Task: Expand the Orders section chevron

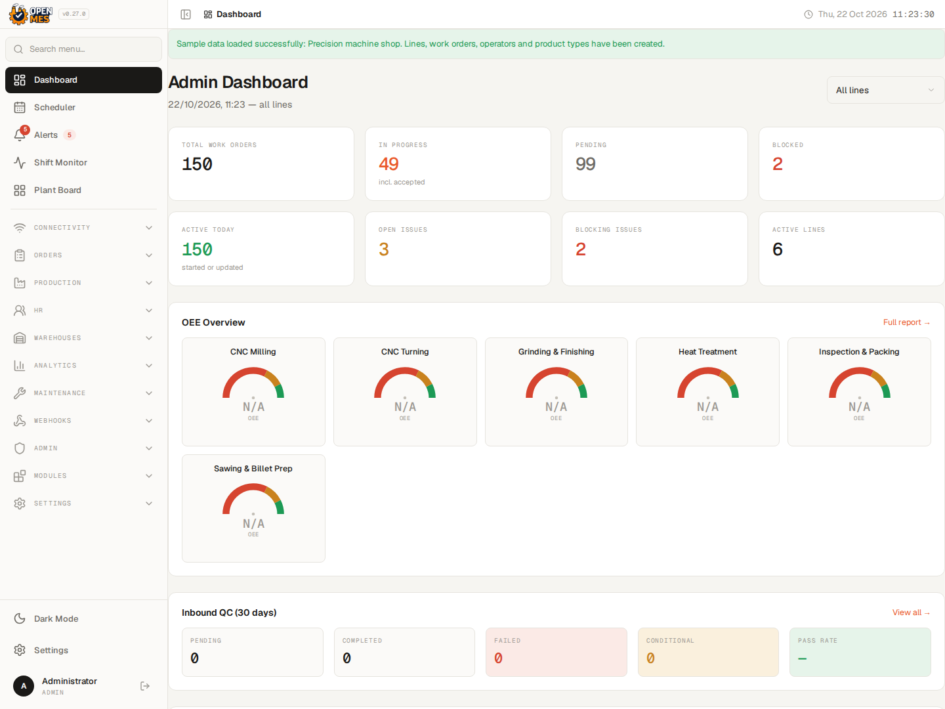Action: pos(149,255)
